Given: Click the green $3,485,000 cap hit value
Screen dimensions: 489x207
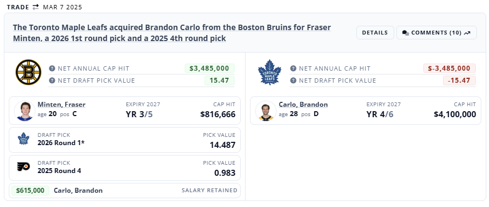Looking at the screenshot, I should tap(209, 68).
